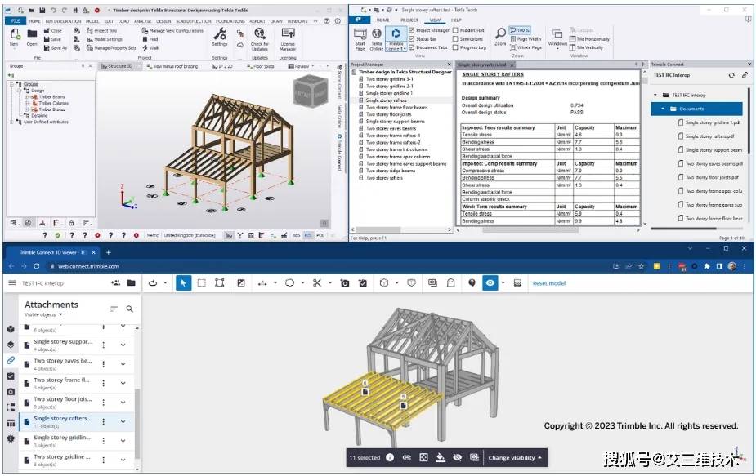Open Tekla Online in Tedds ribbon

click(377, 38)
